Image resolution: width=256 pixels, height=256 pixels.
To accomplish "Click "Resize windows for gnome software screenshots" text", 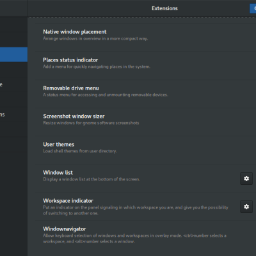I will (x=91, y=123).
